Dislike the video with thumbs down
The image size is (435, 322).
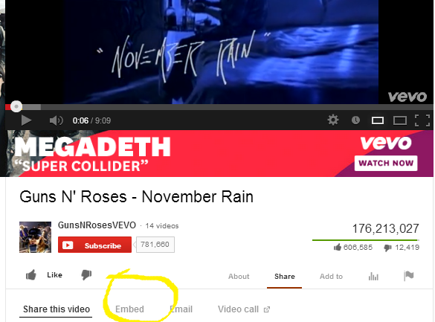pyautogui.click(x=86, y=275)
